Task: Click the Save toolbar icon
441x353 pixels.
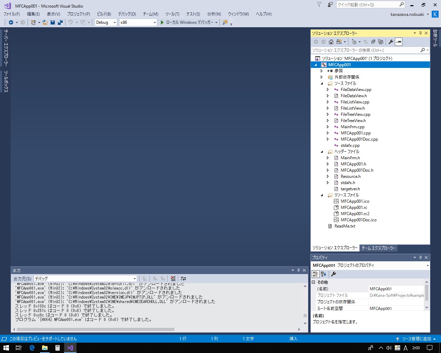Action: [x=53, y=22]
